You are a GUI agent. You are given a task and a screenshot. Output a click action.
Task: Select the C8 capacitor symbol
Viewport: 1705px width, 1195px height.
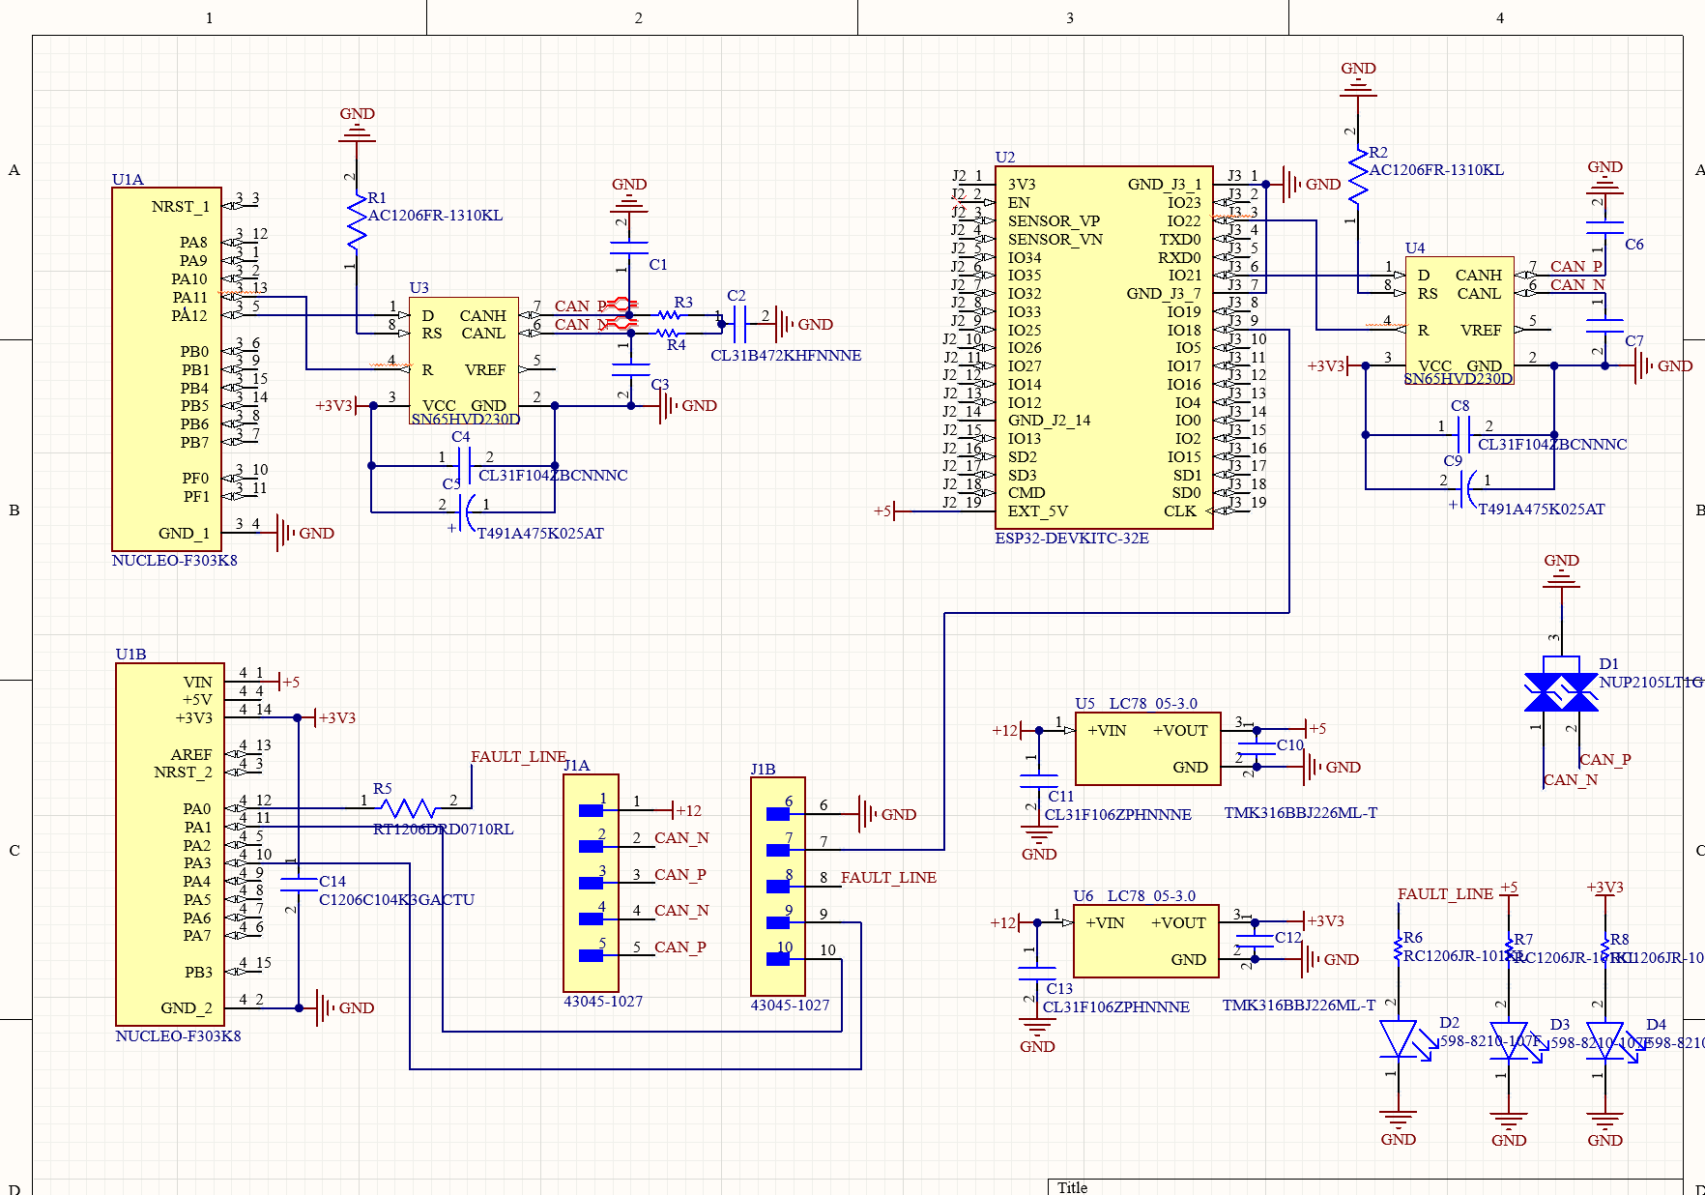1463,434
